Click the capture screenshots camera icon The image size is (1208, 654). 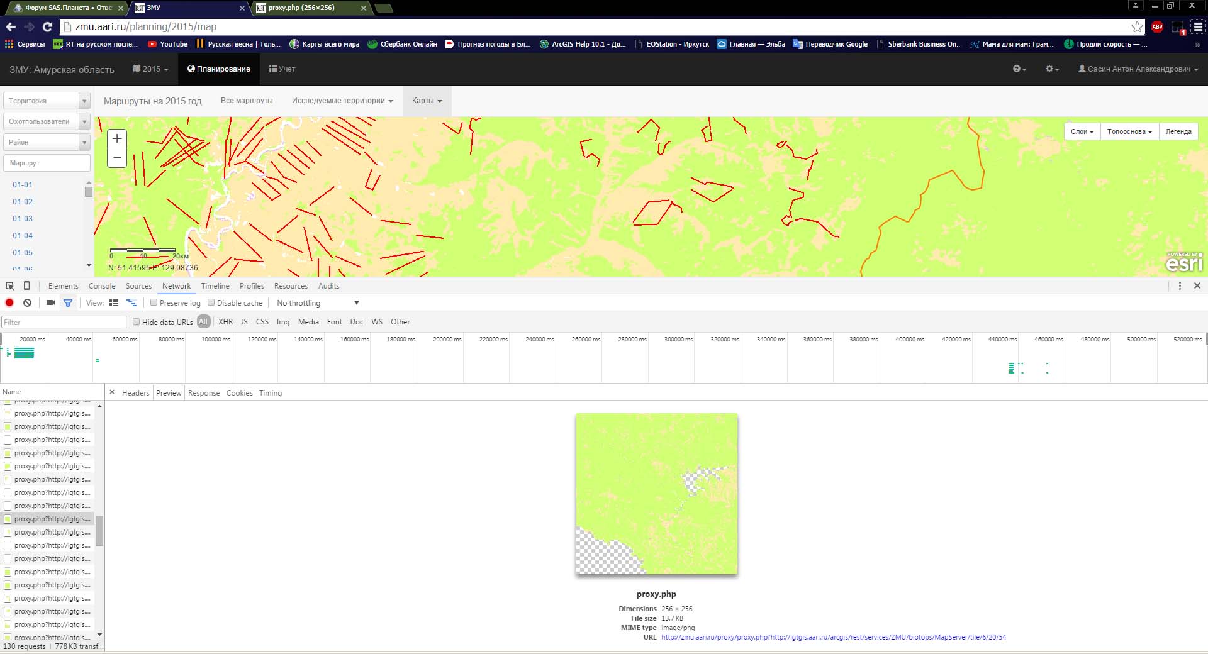tap(50, 303)
